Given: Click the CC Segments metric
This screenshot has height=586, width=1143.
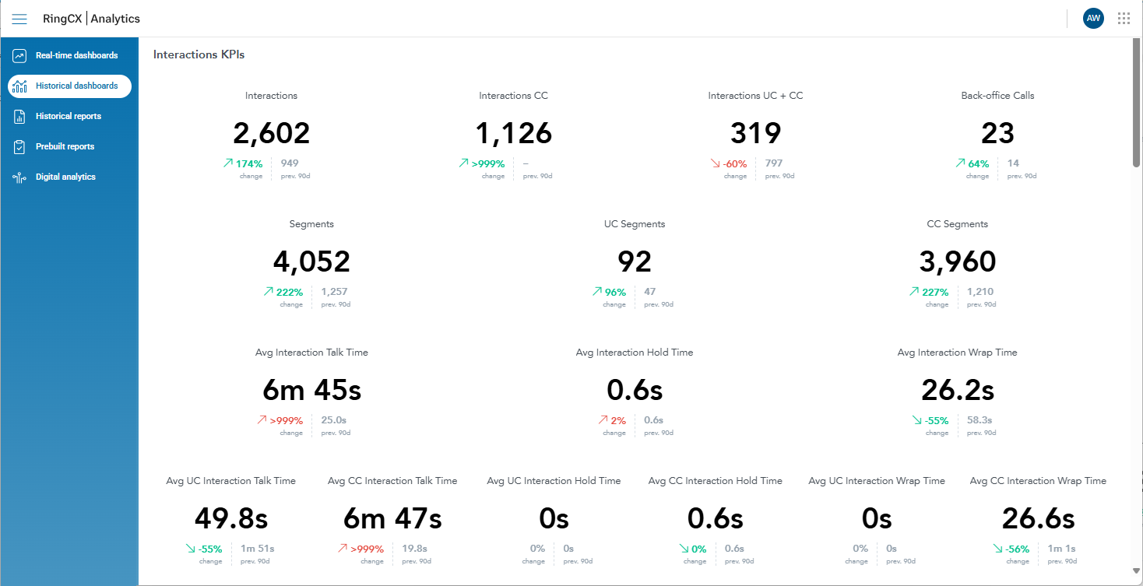Looking at the screenshot, I should click(x=957, y=261).
